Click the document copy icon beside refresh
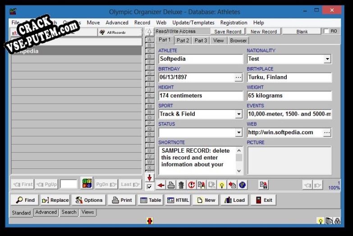The image size is (353, 236). 202,185
